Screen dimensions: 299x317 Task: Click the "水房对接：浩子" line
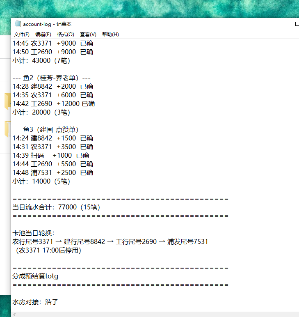[35, 302]
